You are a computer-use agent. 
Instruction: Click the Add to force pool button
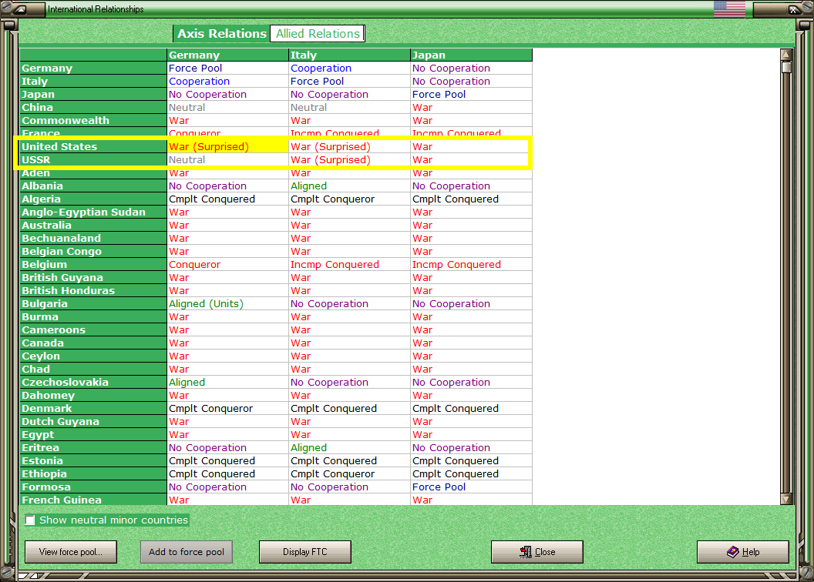click(x=187, y=552)
